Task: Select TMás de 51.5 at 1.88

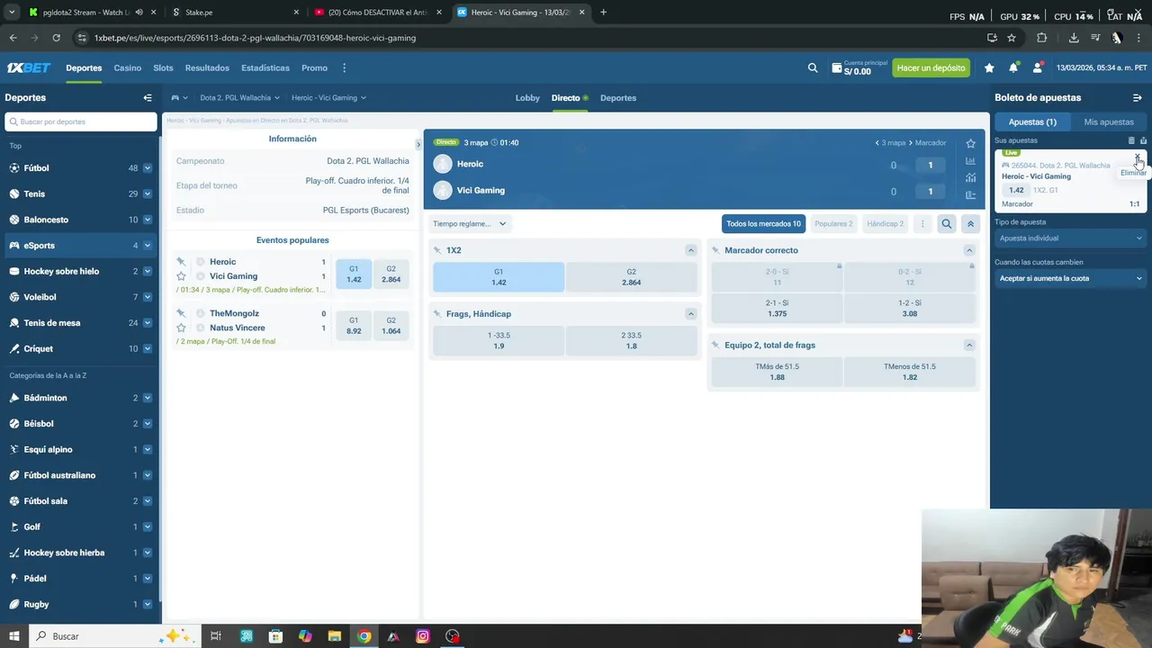Action: point(777,372)
